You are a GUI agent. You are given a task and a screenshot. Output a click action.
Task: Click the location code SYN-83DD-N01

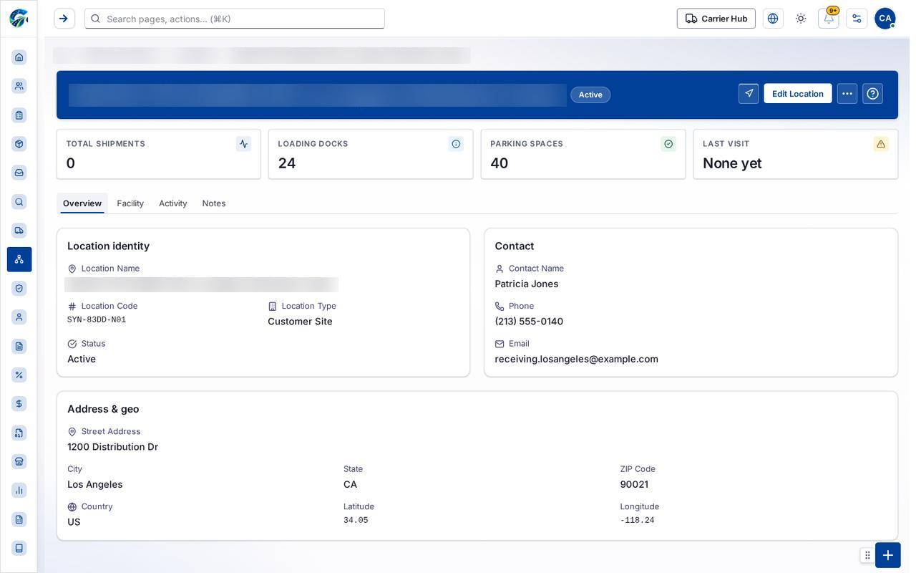pos(97,320)
